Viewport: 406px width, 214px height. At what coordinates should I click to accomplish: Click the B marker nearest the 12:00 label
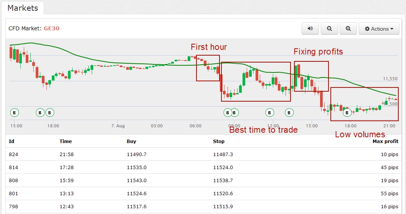click(270, 113)
